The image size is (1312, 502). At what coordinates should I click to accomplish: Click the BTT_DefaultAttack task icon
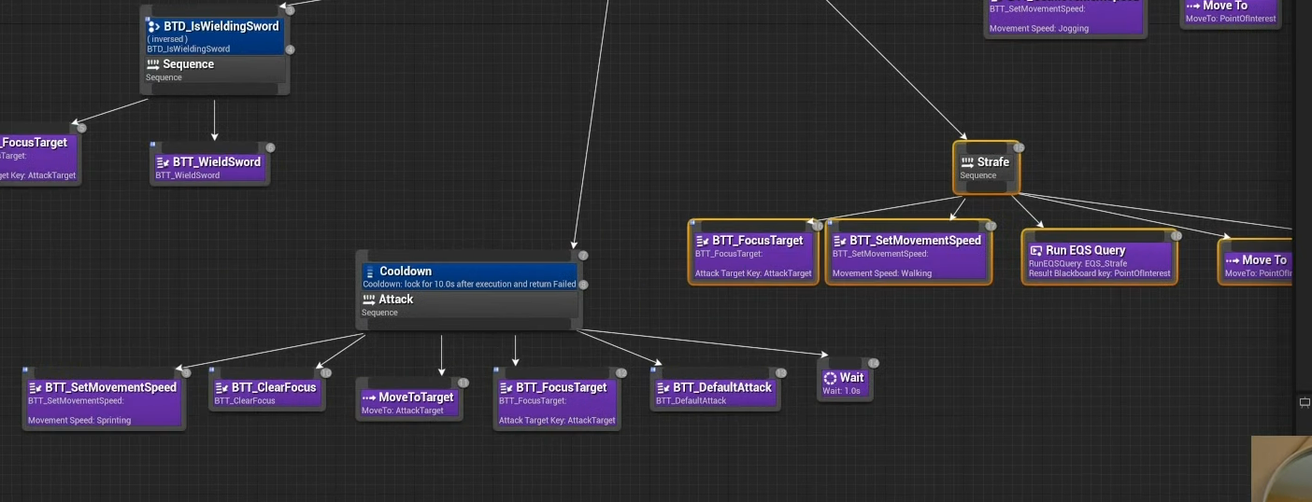pyautogui.click(x=663, y=387)
